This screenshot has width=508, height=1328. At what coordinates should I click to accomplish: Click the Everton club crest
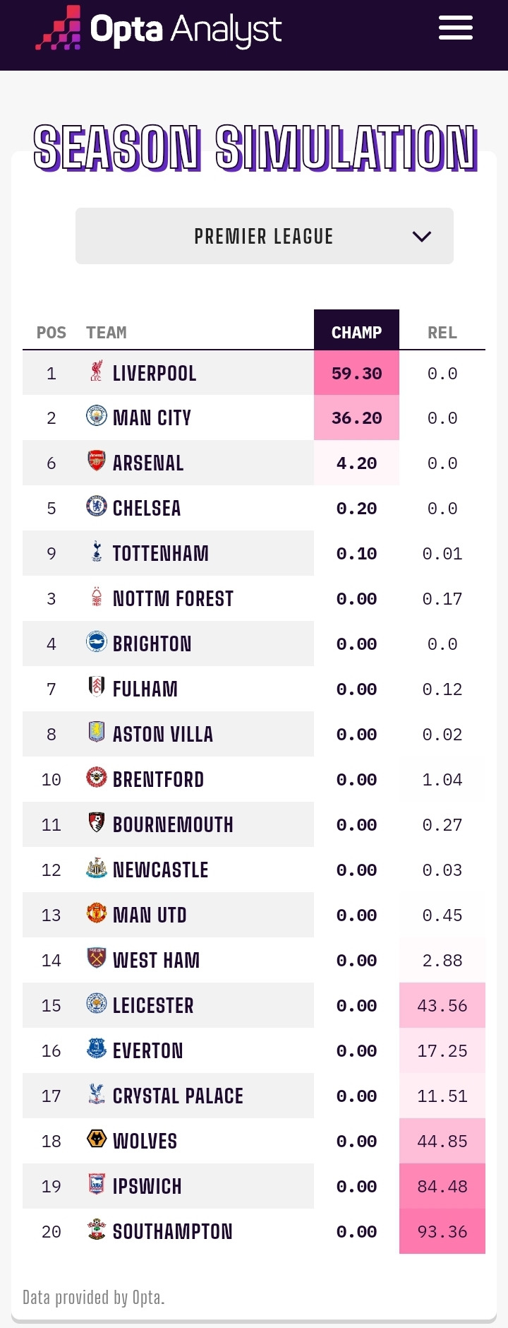pos(97,1049)
